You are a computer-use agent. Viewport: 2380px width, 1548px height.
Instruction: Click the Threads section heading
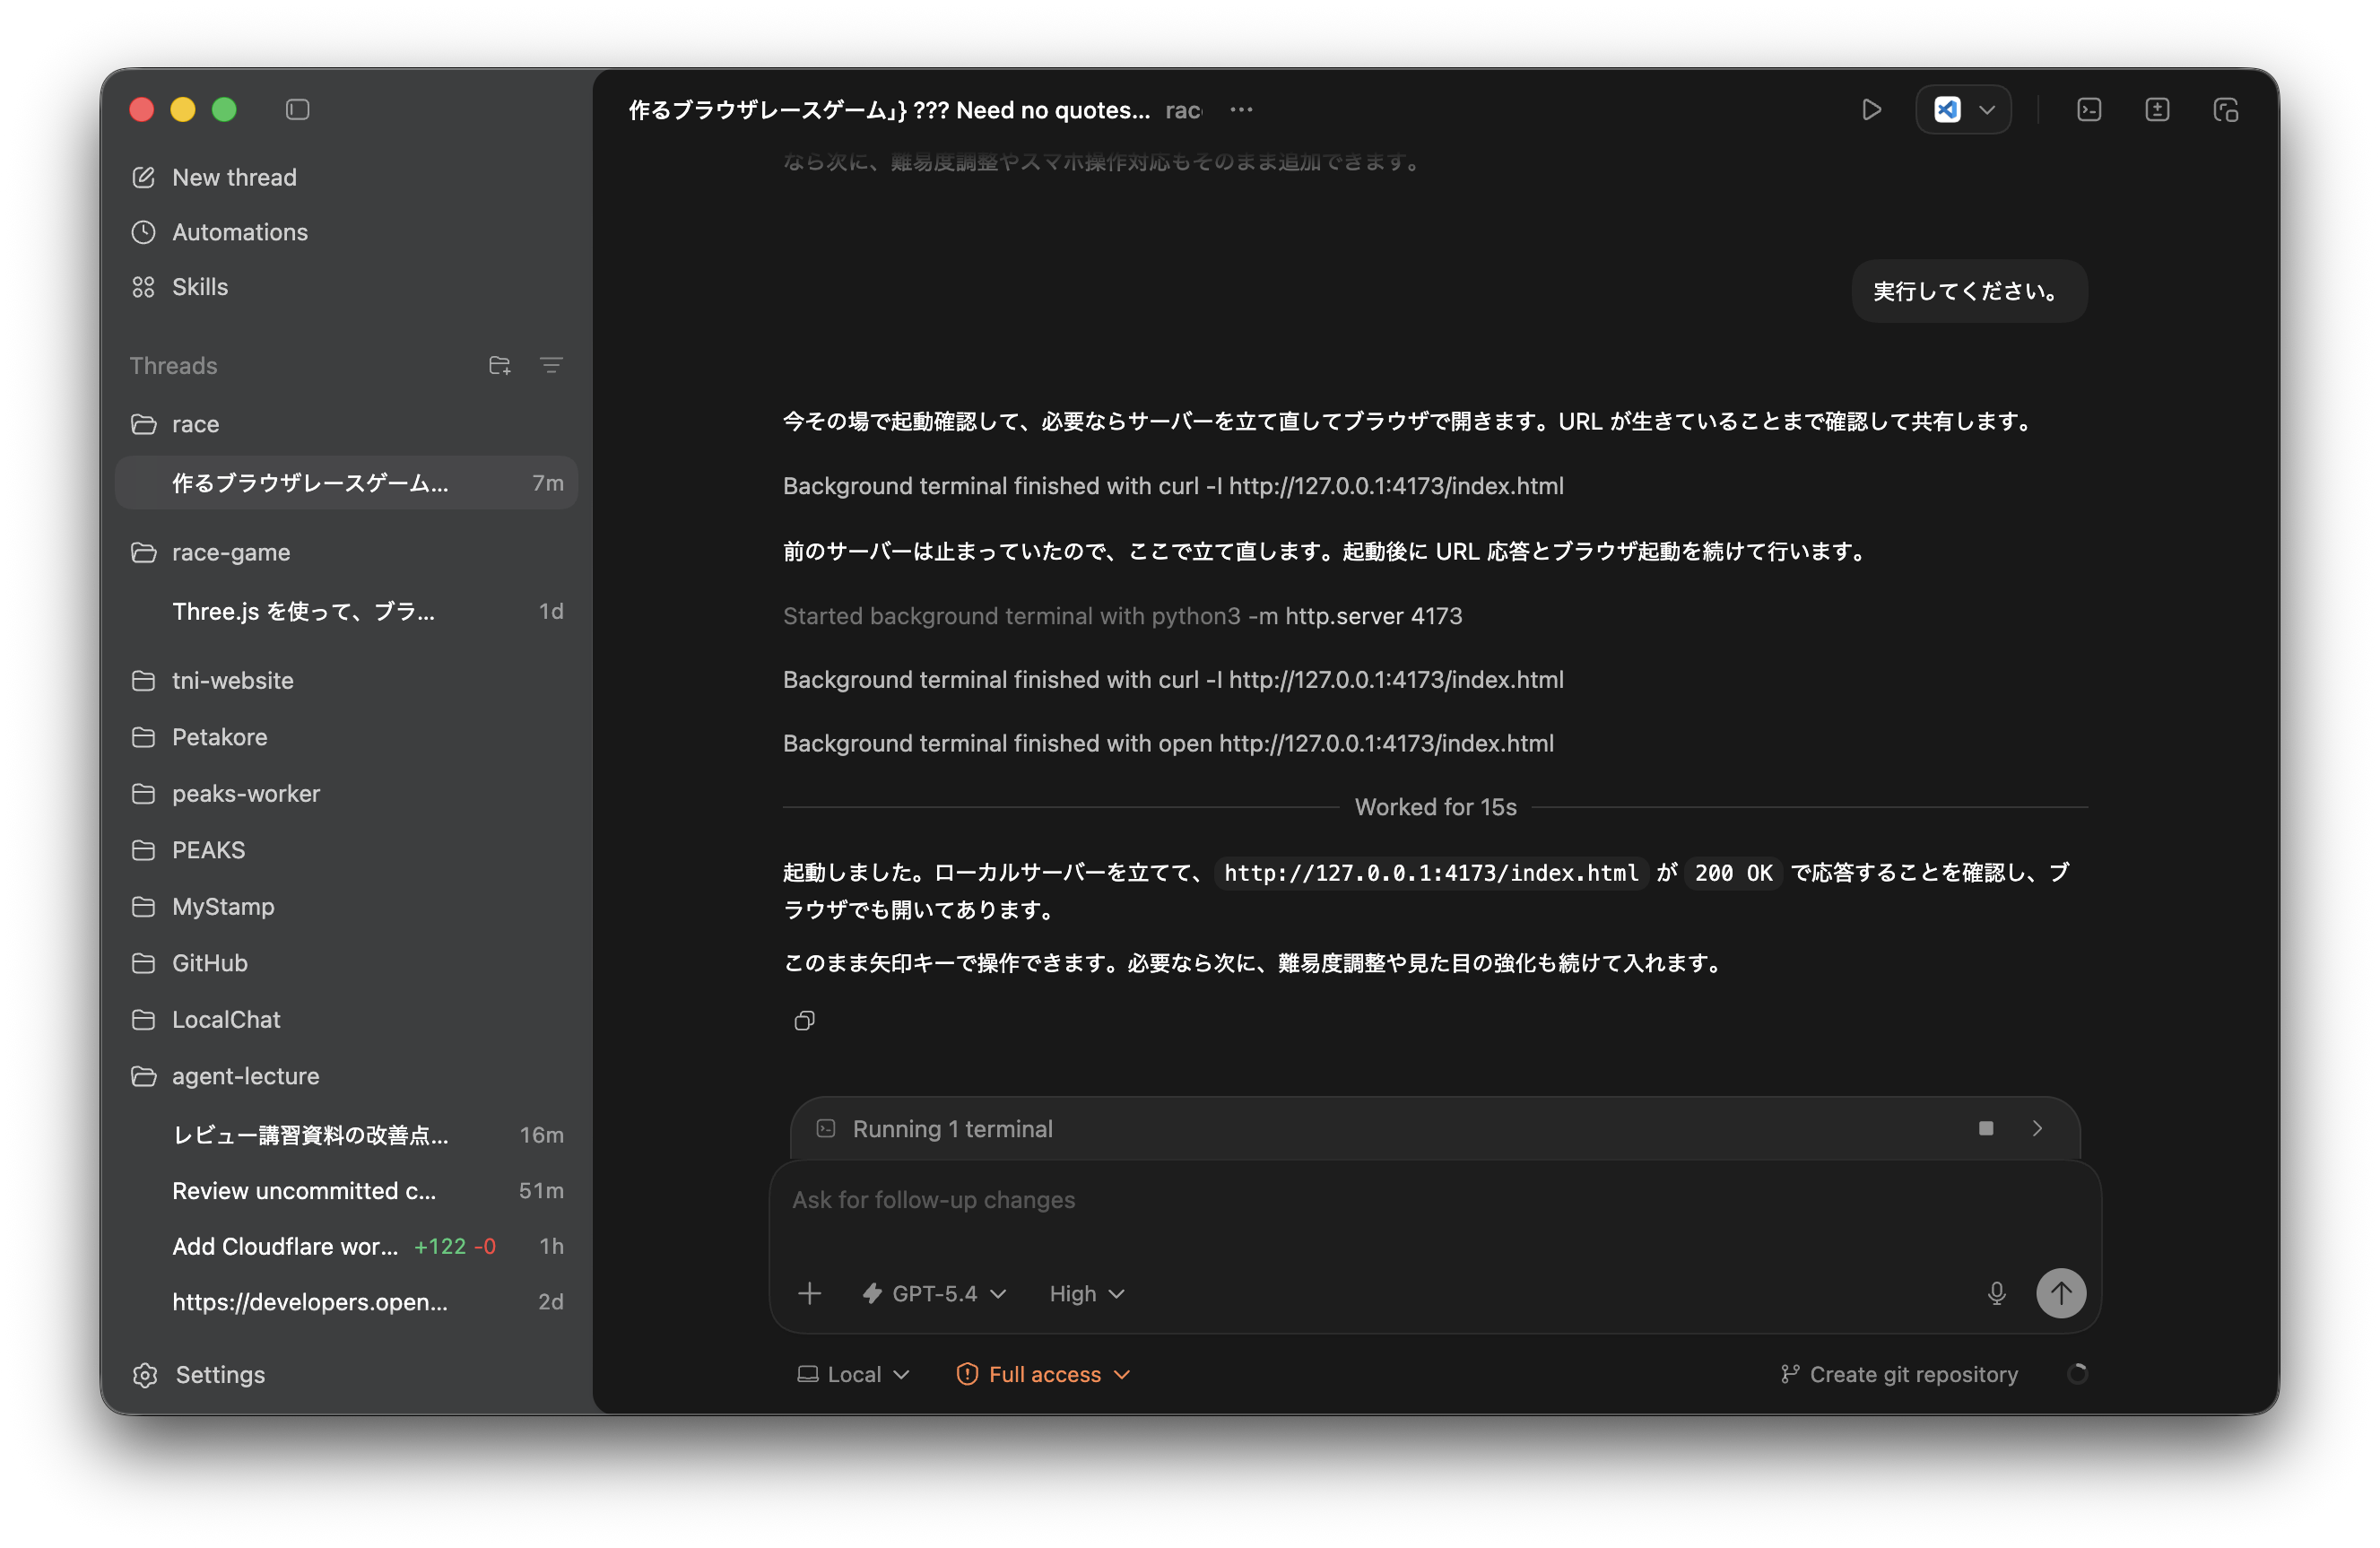click(173, 365)
